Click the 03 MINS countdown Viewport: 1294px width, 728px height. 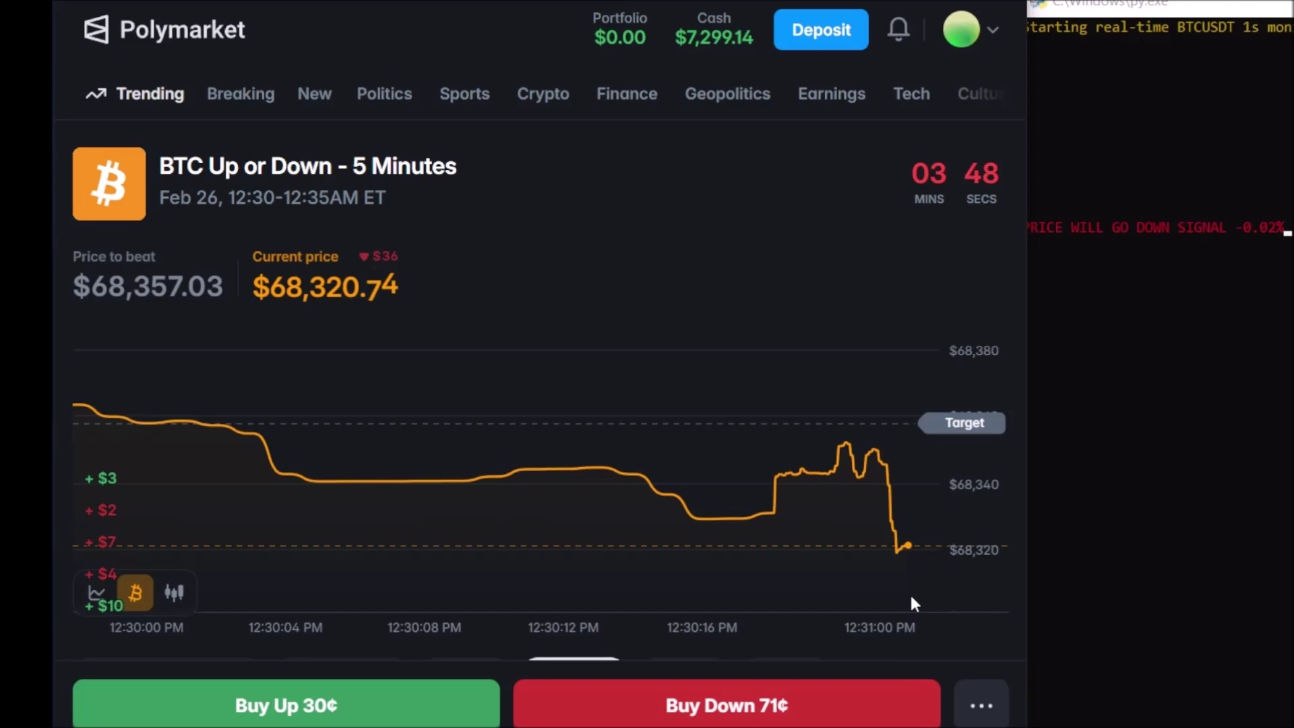[929, 183]
